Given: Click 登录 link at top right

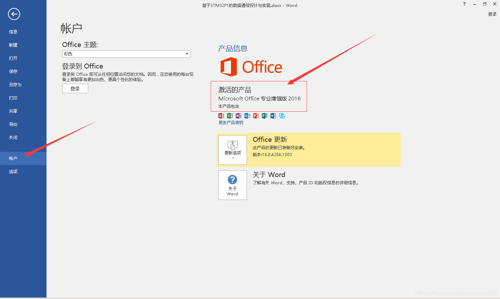Looking at the screenshot, I should click(x=492, y=14).
